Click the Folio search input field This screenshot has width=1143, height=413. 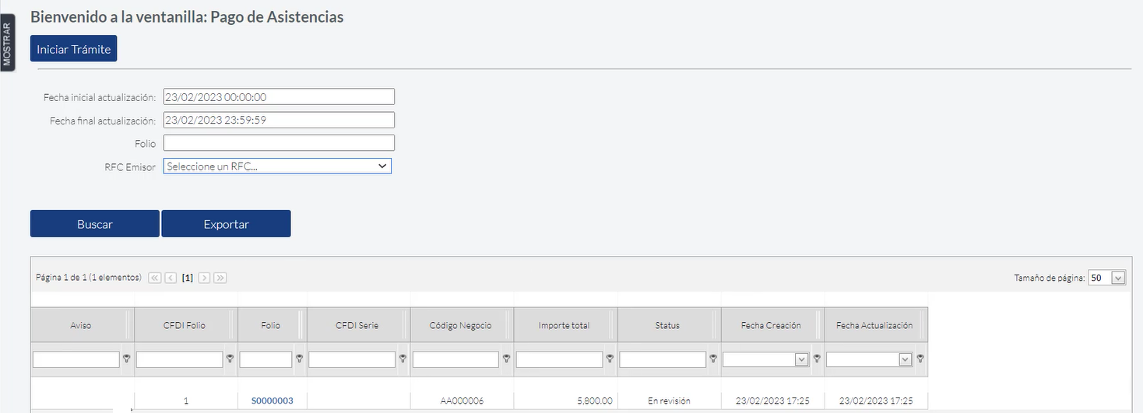pos(279,143)
